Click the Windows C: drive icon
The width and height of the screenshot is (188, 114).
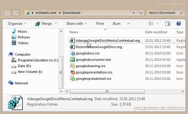(x=14, y=60)
